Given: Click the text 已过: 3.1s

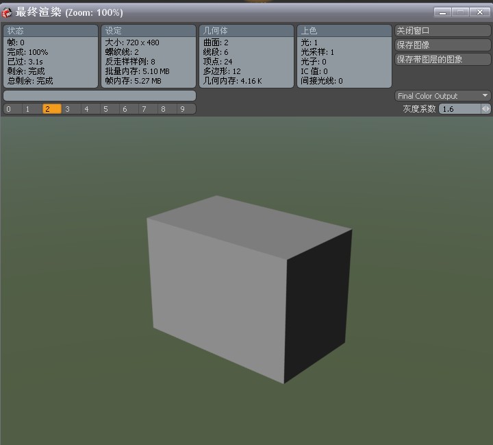Looking at the screenshot, I should tap(25, 62).
